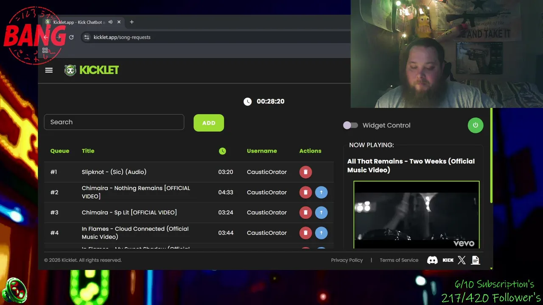The width and height of the screenshot is (543, 305).
Task: Open the Kicklet hamburger menu
Action: pyautogui.click(x=49, y=70)
